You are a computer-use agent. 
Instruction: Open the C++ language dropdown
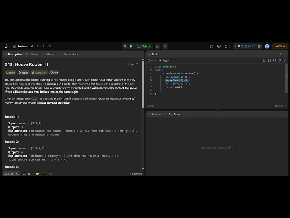(152, 60)
